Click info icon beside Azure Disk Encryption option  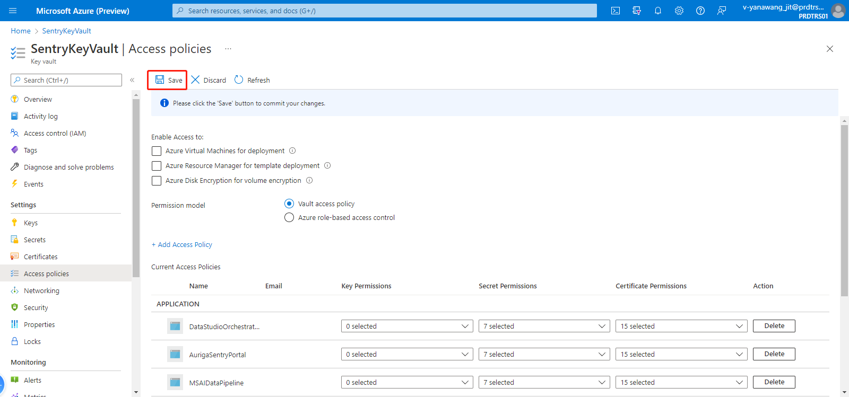[309, 180]
